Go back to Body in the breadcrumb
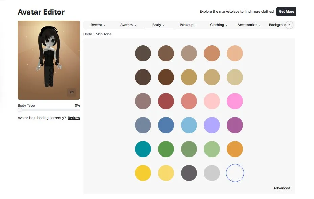The width and height of the screenshot is (314, 199). [x=88, y=34]
